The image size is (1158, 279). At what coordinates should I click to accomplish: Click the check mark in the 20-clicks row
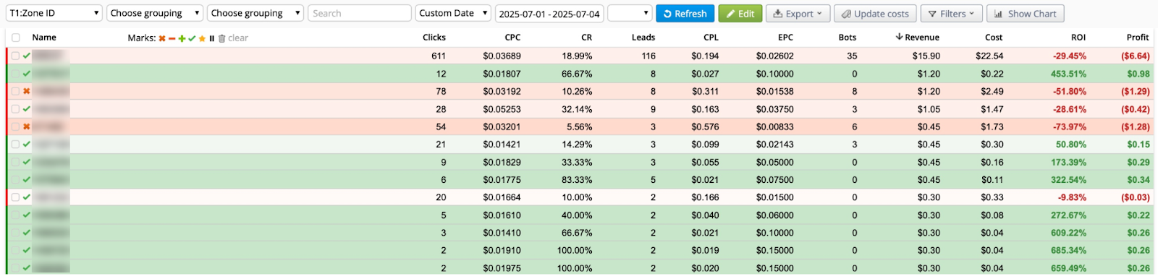coord(27,197)
